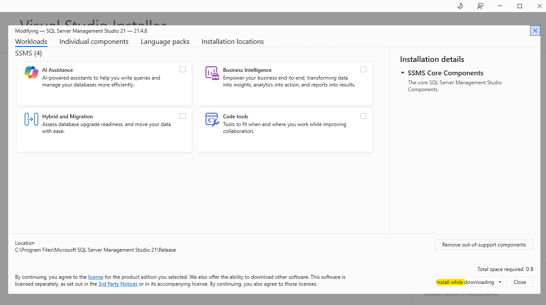
Task: Click the core SQL Server Management Studio description
Action: 455,86
